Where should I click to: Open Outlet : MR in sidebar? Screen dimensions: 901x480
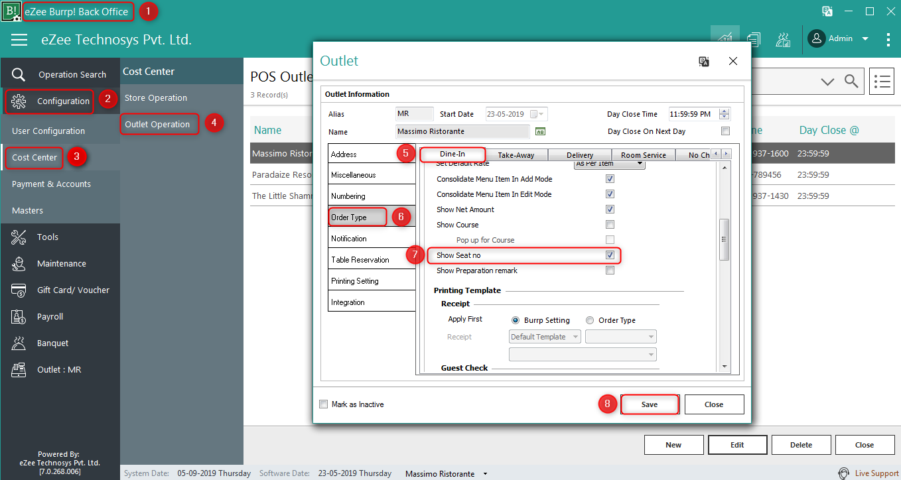60,369
